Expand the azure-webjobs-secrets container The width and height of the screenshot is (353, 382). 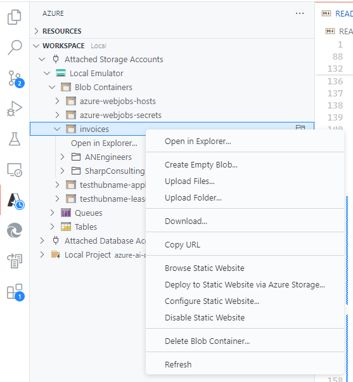click(x=57, y=115)
